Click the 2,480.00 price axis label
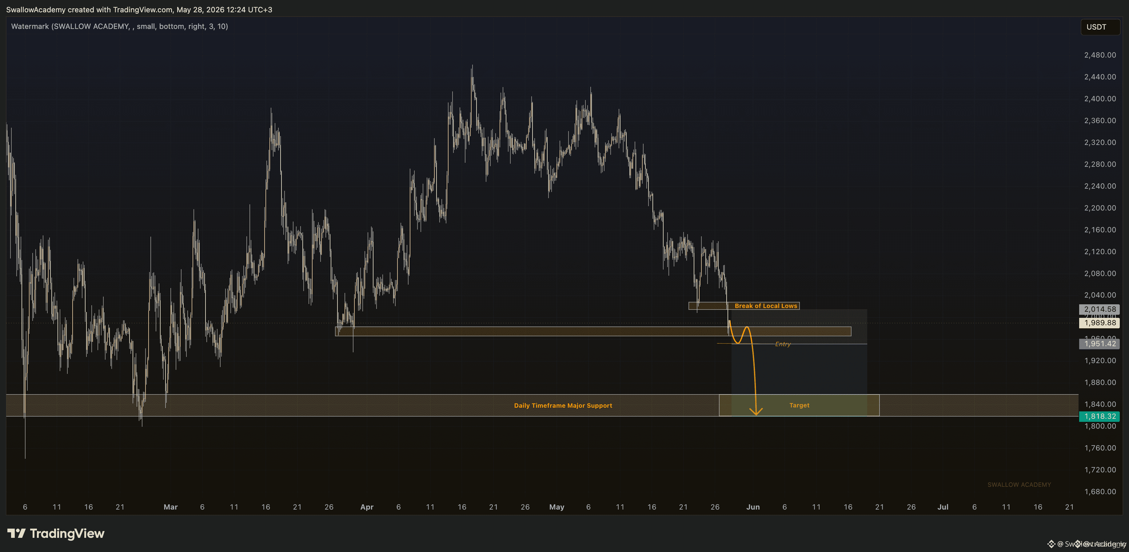The image size is (1129, 552). [x=1100, y=55]
